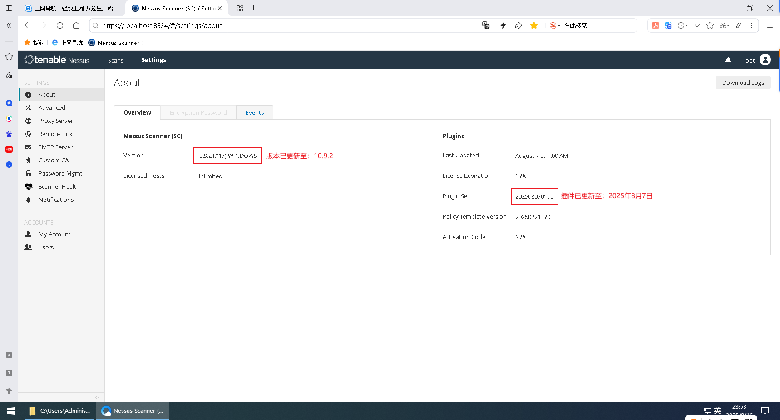Click the policy template version 202507211703

[534, 217]
